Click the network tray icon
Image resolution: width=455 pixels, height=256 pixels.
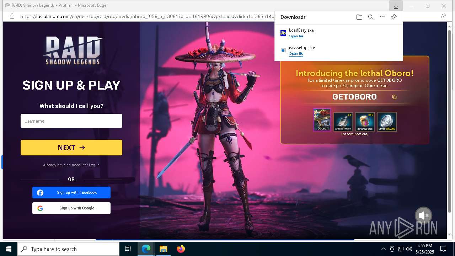tap(401, 249)
